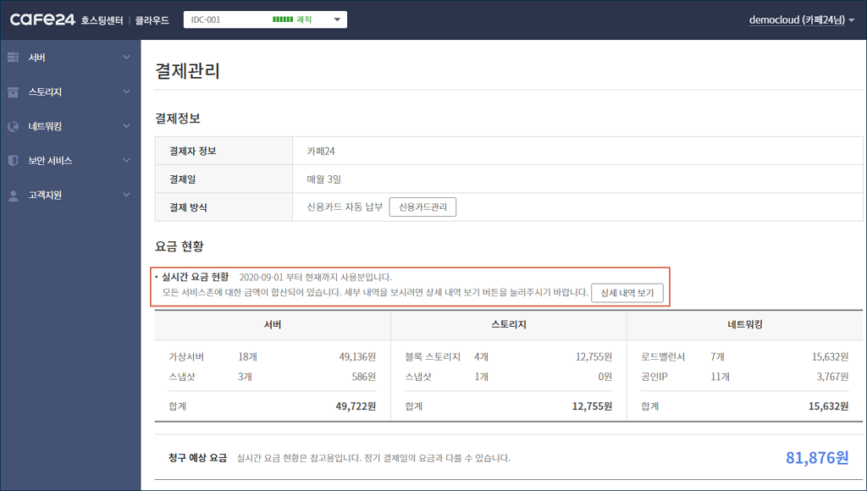Click the 신용카드관리 button
This screenshot has width=867, height=491.
tap(422, 207)
